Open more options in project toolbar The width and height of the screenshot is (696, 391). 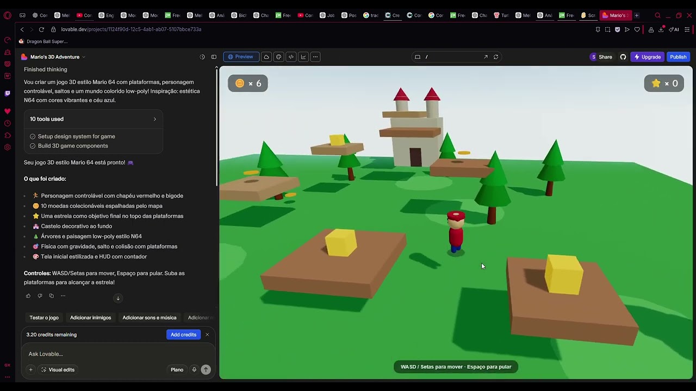click(315, 57)
